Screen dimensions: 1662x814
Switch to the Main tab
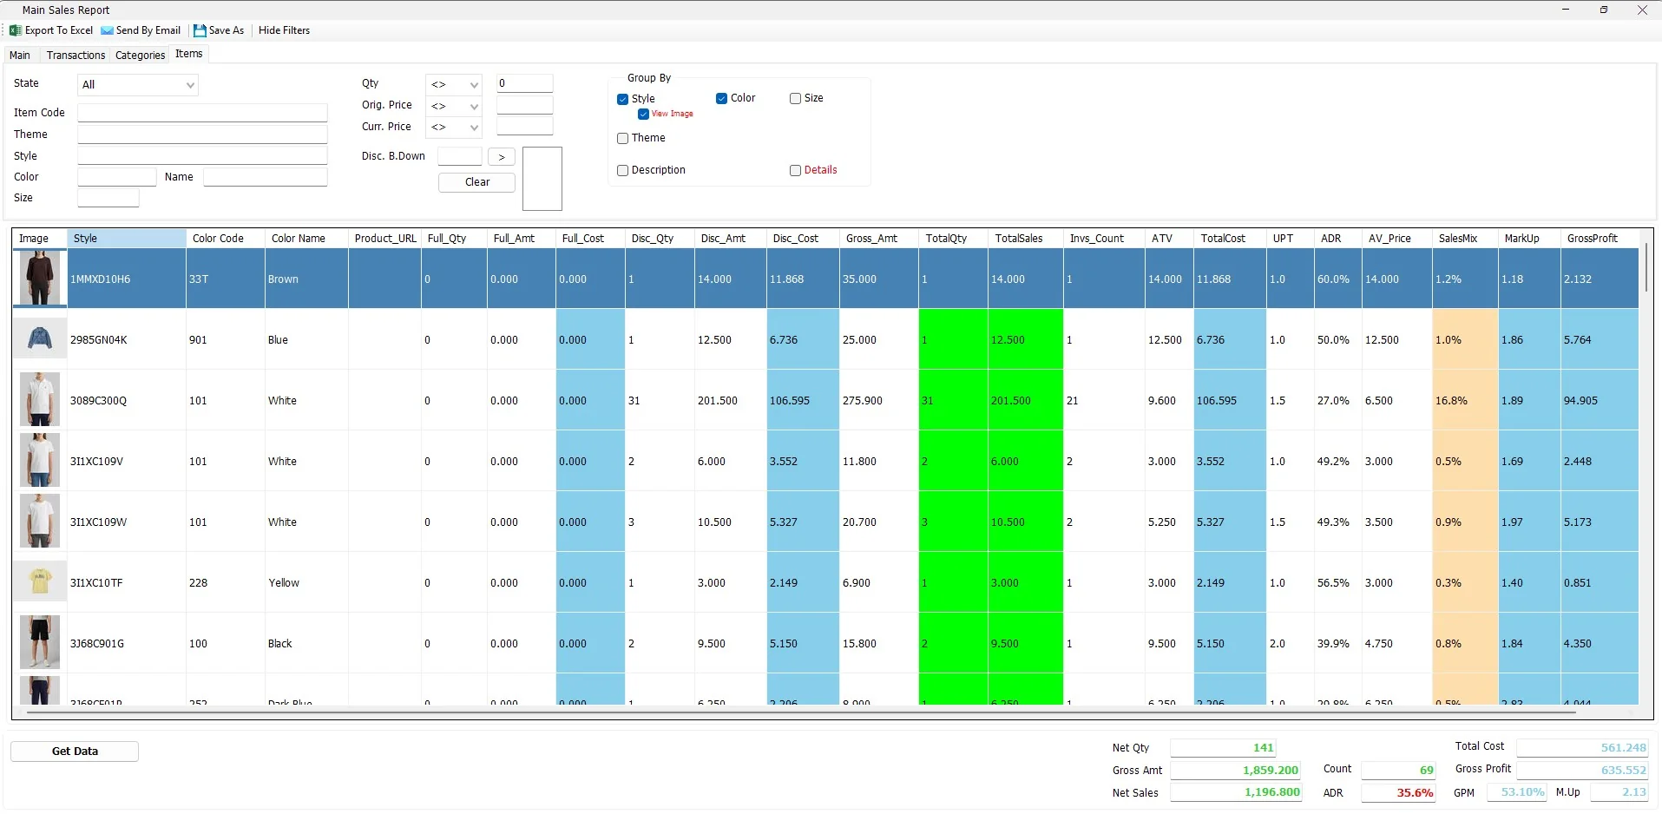tap(20, 55)
